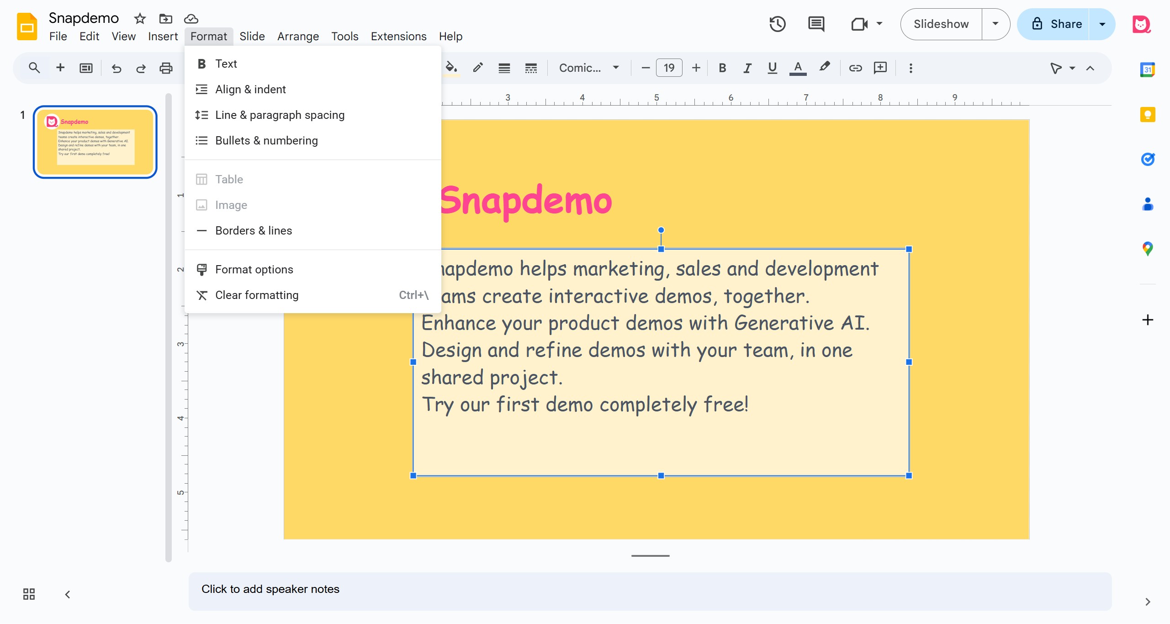Image resolution: width=1170 pixels, height=624 pixels.
Task: Add a comment from the toolbar
Action: pos(880,68)
